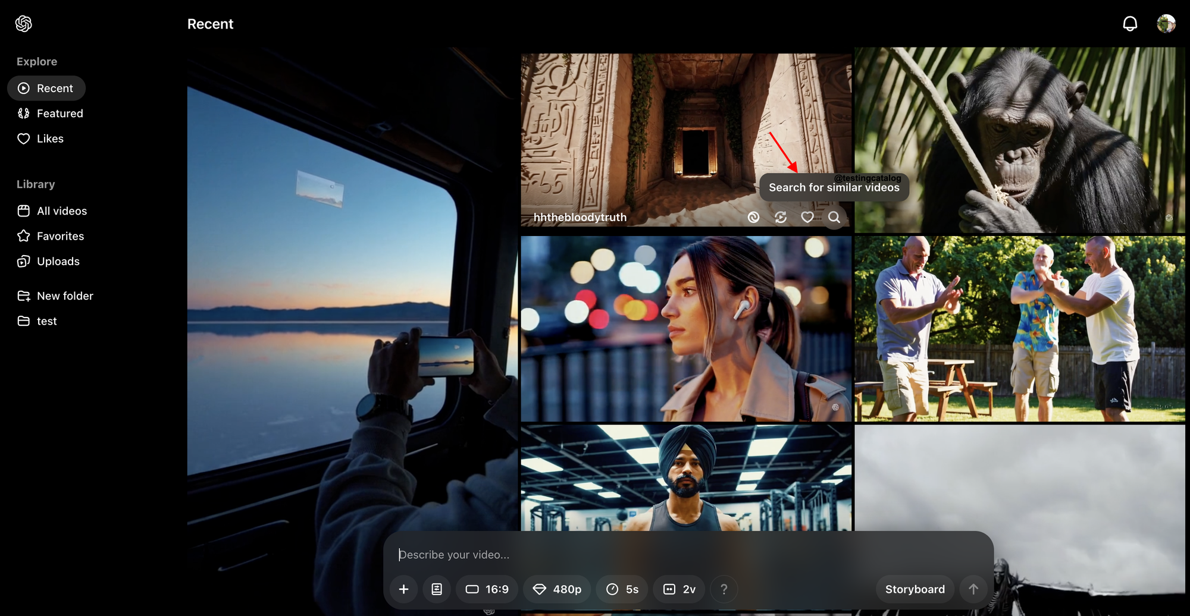1190x616 pixels.
Task: Open the 2v variations dropdown
Action: [679, 589]
